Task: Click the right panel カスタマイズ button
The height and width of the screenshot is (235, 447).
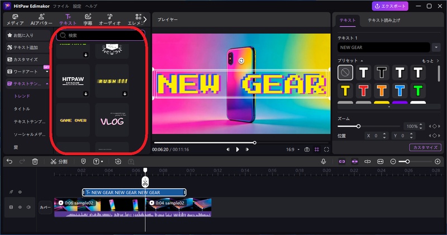Action: pyautogui.click(x=425, y=147)
